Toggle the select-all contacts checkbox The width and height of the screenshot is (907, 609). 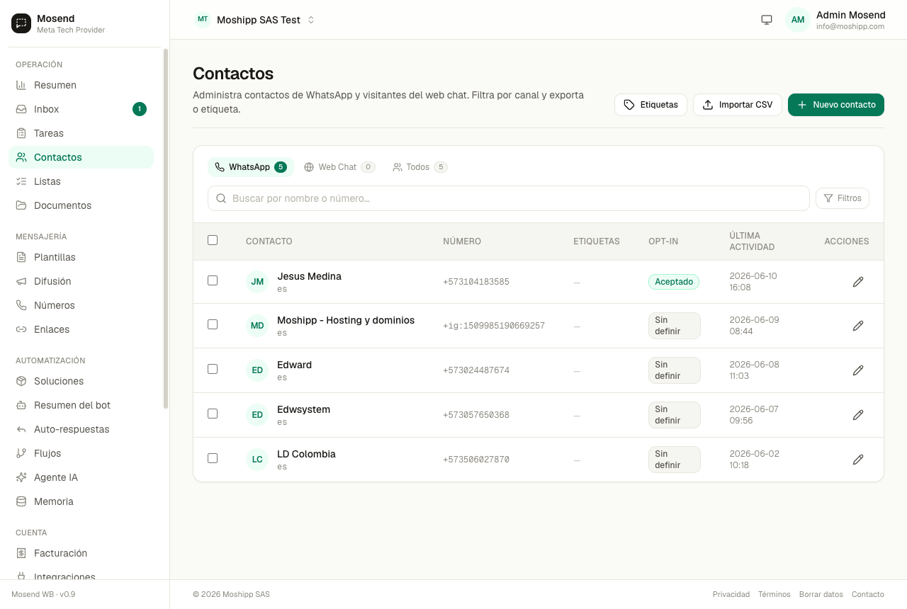click(x=213, y=240)
